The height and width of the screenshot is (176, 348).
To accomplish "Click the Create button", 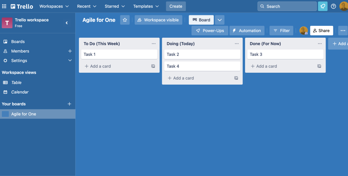I will coord(176,6).
